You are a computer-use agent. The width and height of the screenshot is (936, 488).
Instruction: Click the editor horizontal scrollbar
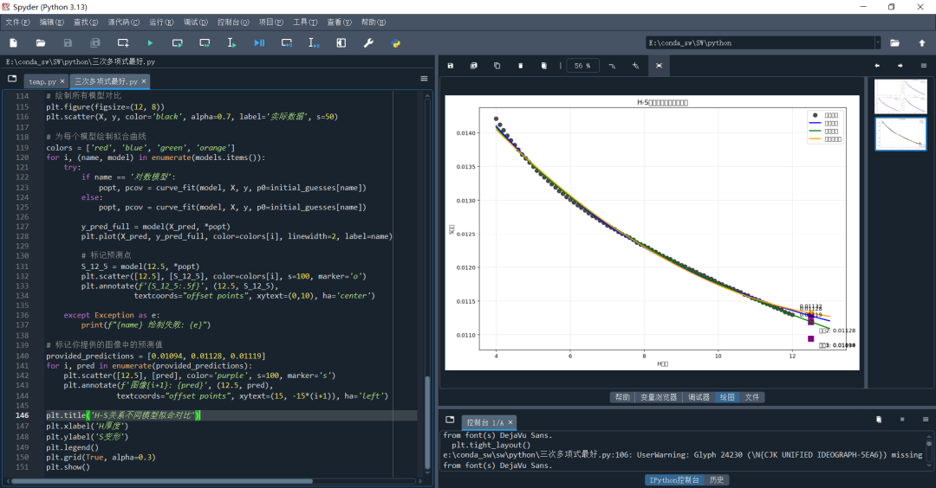pos(161,481)
